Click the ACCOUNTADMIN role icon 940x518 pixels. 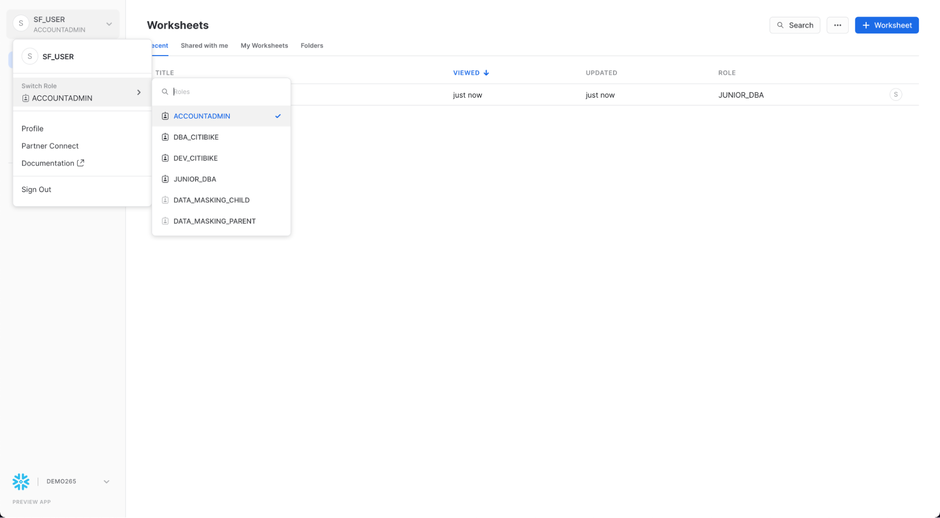point(165,115)
